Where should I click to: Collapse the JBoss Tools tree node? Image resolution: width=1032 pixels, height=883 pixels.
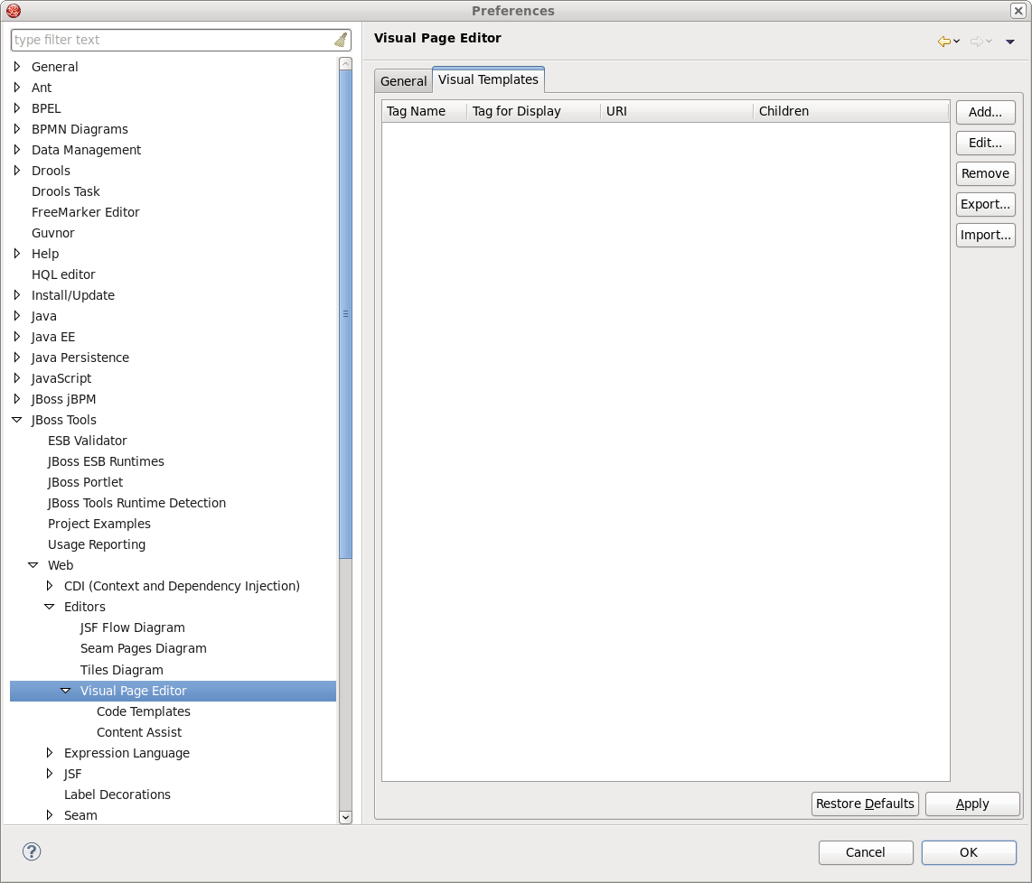(15, 419)
